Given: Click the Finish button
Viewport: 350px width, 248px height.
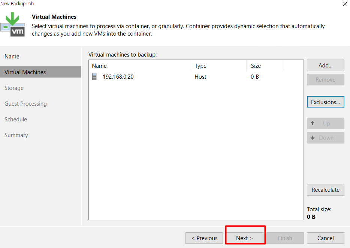Looking at the screenshot, I should [285, 238].
